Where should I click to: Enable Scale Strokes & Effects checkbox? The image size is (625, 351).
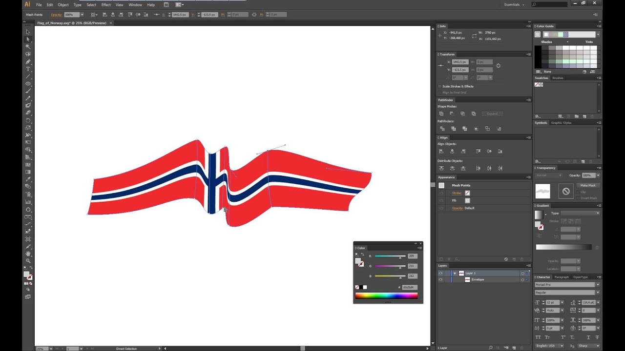(x=439, y=86)
